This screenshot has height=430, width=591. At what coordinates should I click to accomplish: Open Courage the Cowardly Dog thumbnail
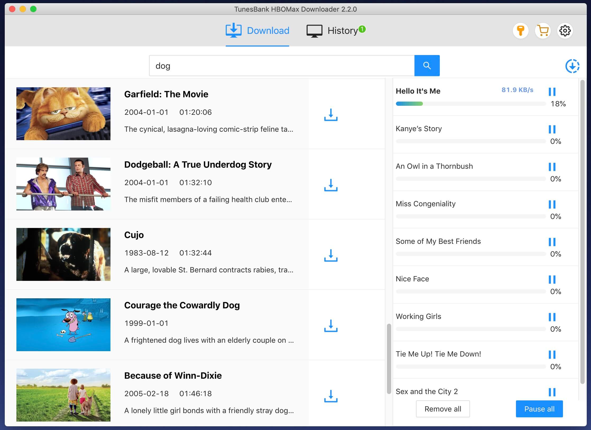click(x=63, y=325)
